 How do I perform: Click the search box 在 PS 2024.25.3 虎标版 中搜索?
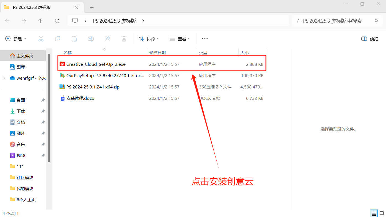coord(337,21)
